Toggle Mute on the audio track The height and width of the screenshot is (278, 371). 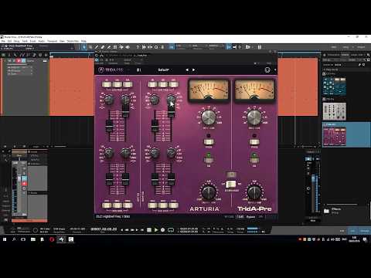coord(9,61)
